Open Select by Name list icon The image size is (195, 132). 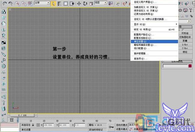(60, 4)
